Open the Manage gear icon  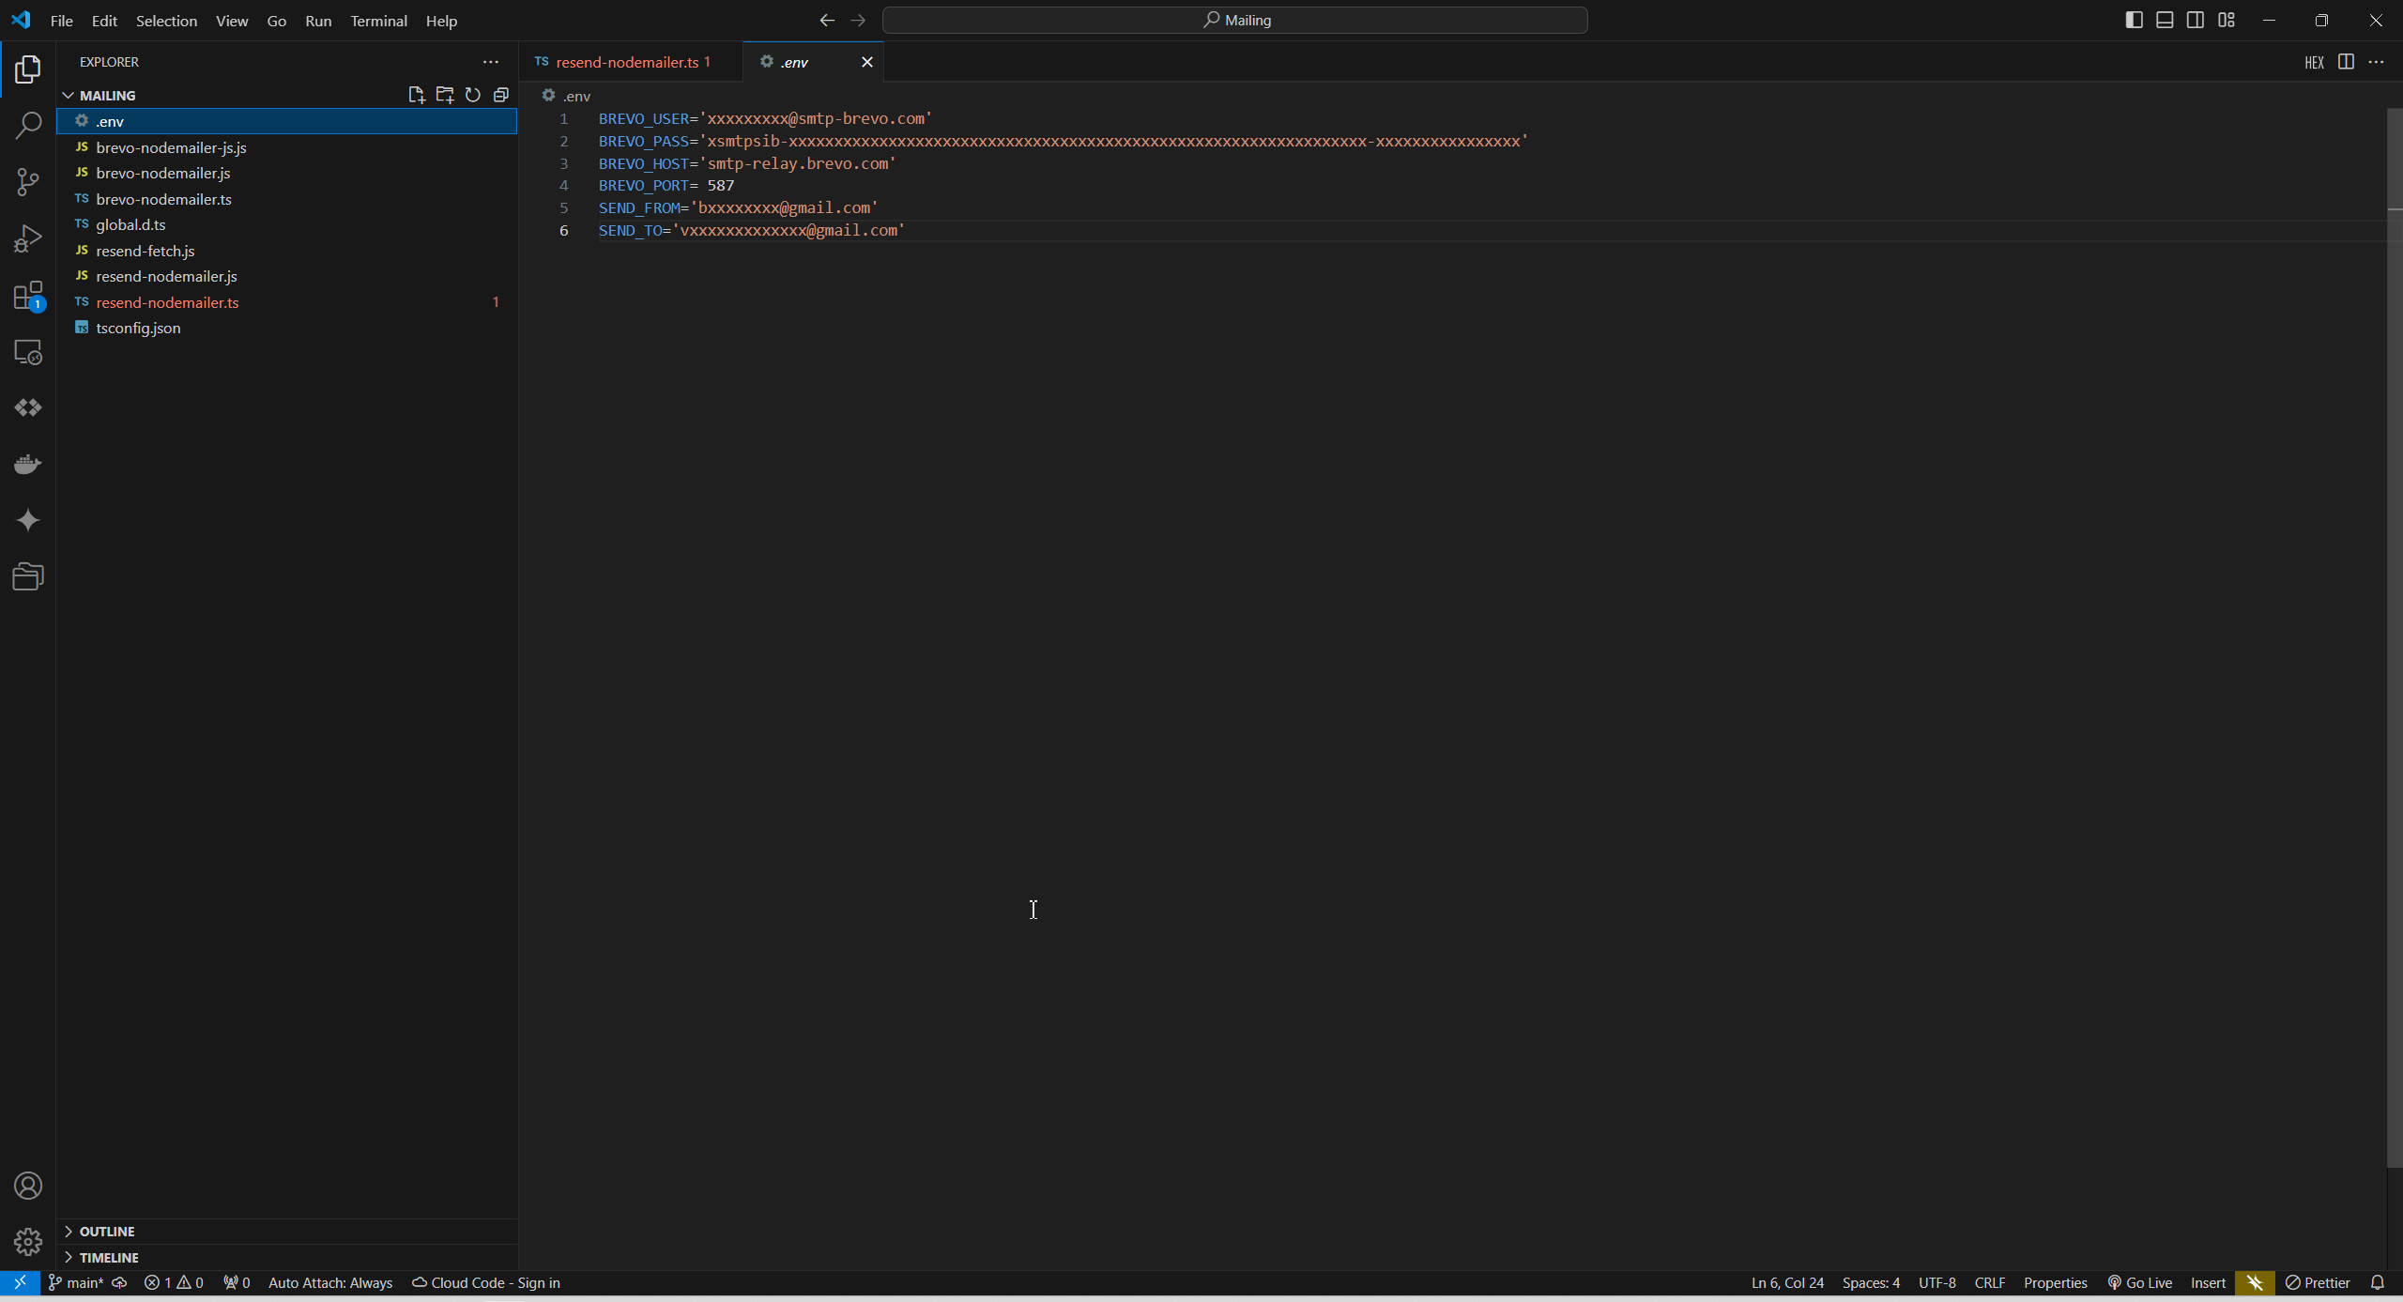point(28,1242)
